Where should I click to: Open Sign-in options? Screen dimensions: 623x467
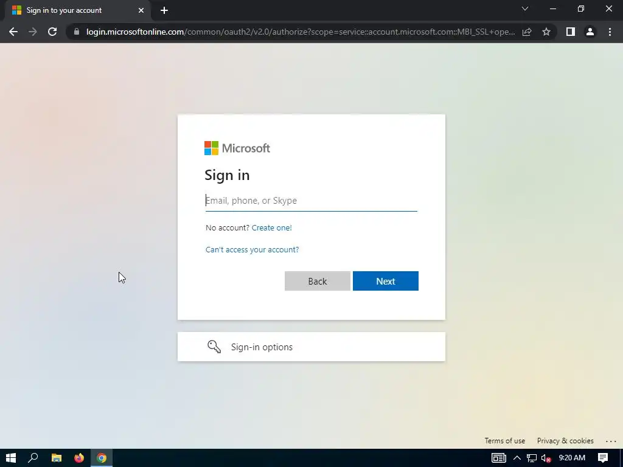coord(311,347)
